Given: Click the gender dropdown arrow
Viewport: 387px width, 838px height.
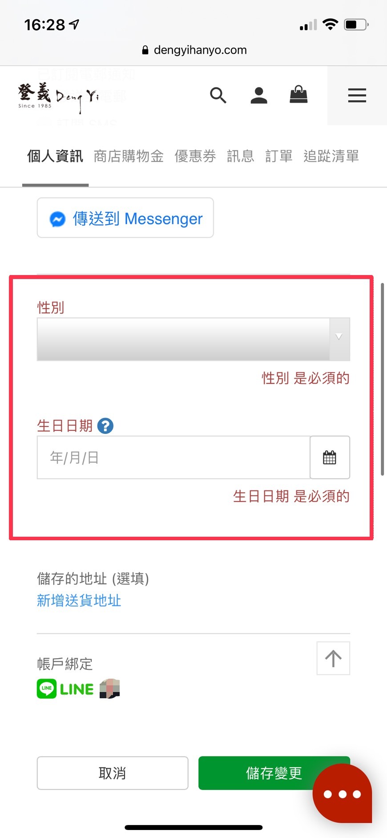Looking at the screenshot, I should [339, 337].
